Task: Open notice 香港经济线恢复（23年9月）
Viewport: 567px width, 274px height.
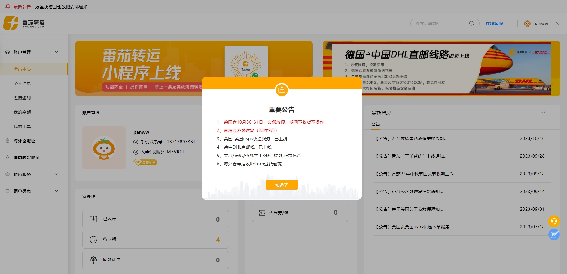Action: coord(248,130)
